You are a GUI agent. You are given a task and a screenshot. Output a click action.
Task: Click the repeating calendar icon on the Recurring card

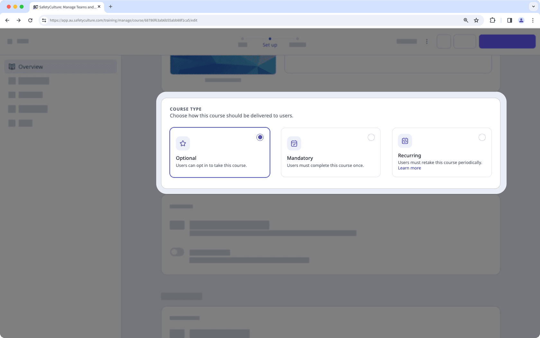coord(405,141)
